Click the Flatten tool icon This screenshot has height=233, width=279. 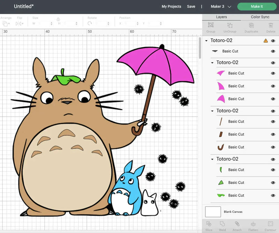tap(253, 224)
